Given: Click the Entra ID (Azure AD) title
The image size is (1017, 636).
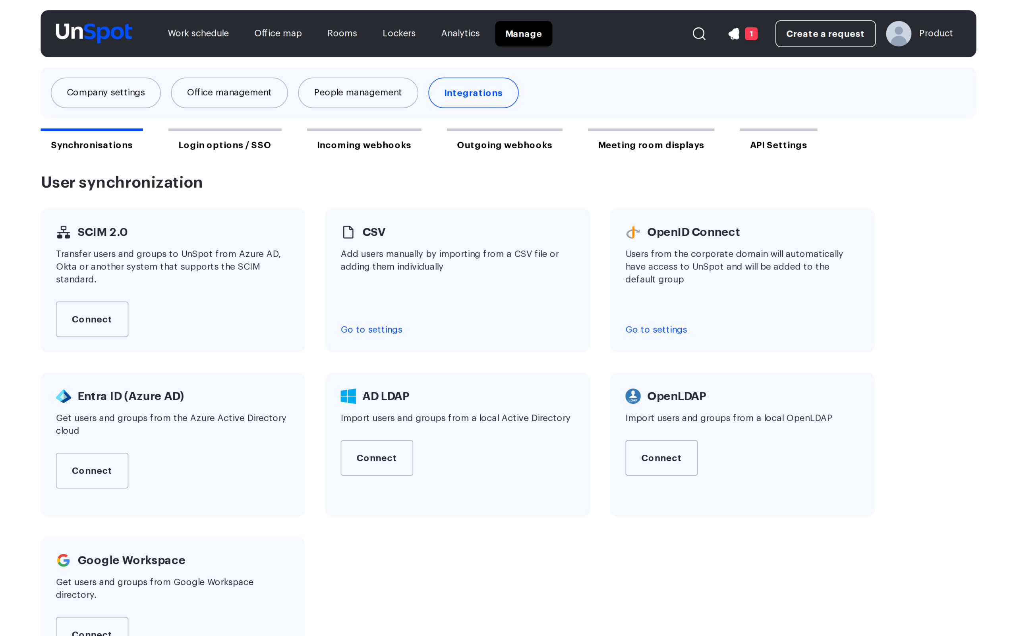Looking at the screenshot, I should [x=131, y=396].
